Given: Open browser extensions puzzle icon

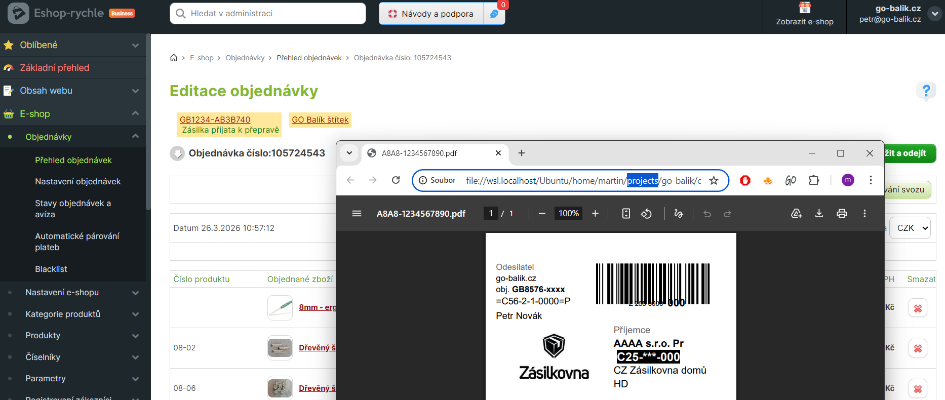Looking at the screenshot, I should (x=814, y=180).
